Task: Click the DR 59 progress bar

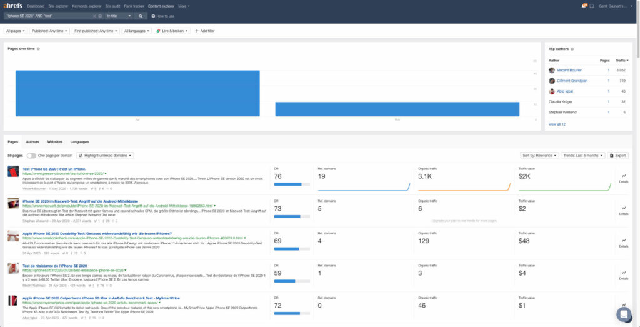Action: click(292, 281)
